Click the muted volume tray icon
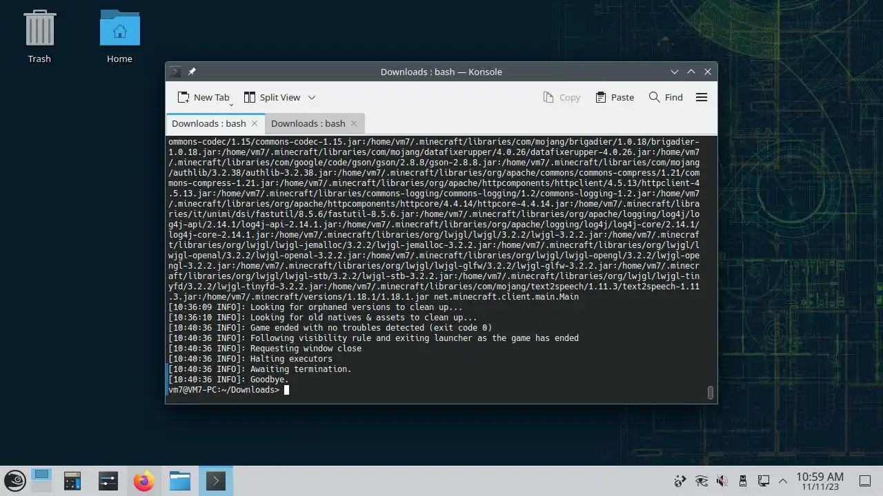 coord(722,481)
